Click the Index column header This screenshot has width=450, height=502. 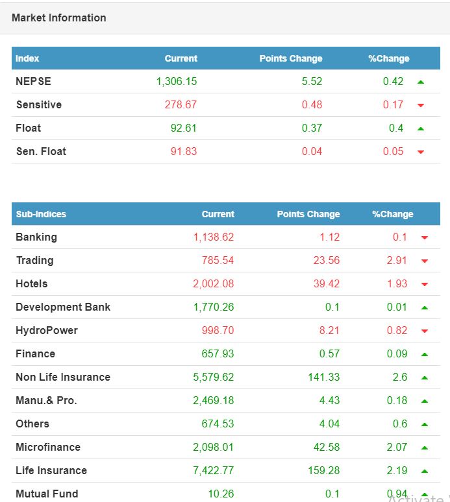(x=27, y=58)
